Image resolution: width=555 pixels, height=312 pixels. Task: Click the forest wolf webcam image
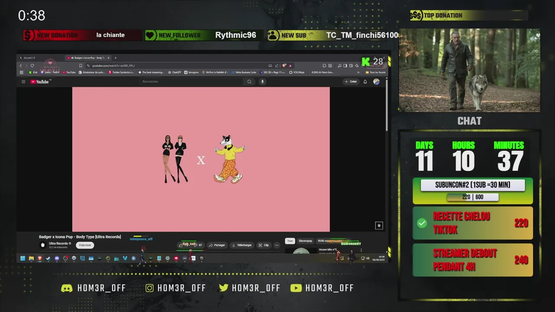pos(470,71)
